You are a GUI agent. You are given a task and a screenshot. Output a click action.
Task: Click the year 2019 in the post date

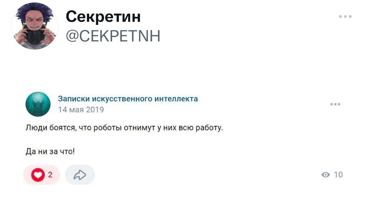[x=95, y=110]
